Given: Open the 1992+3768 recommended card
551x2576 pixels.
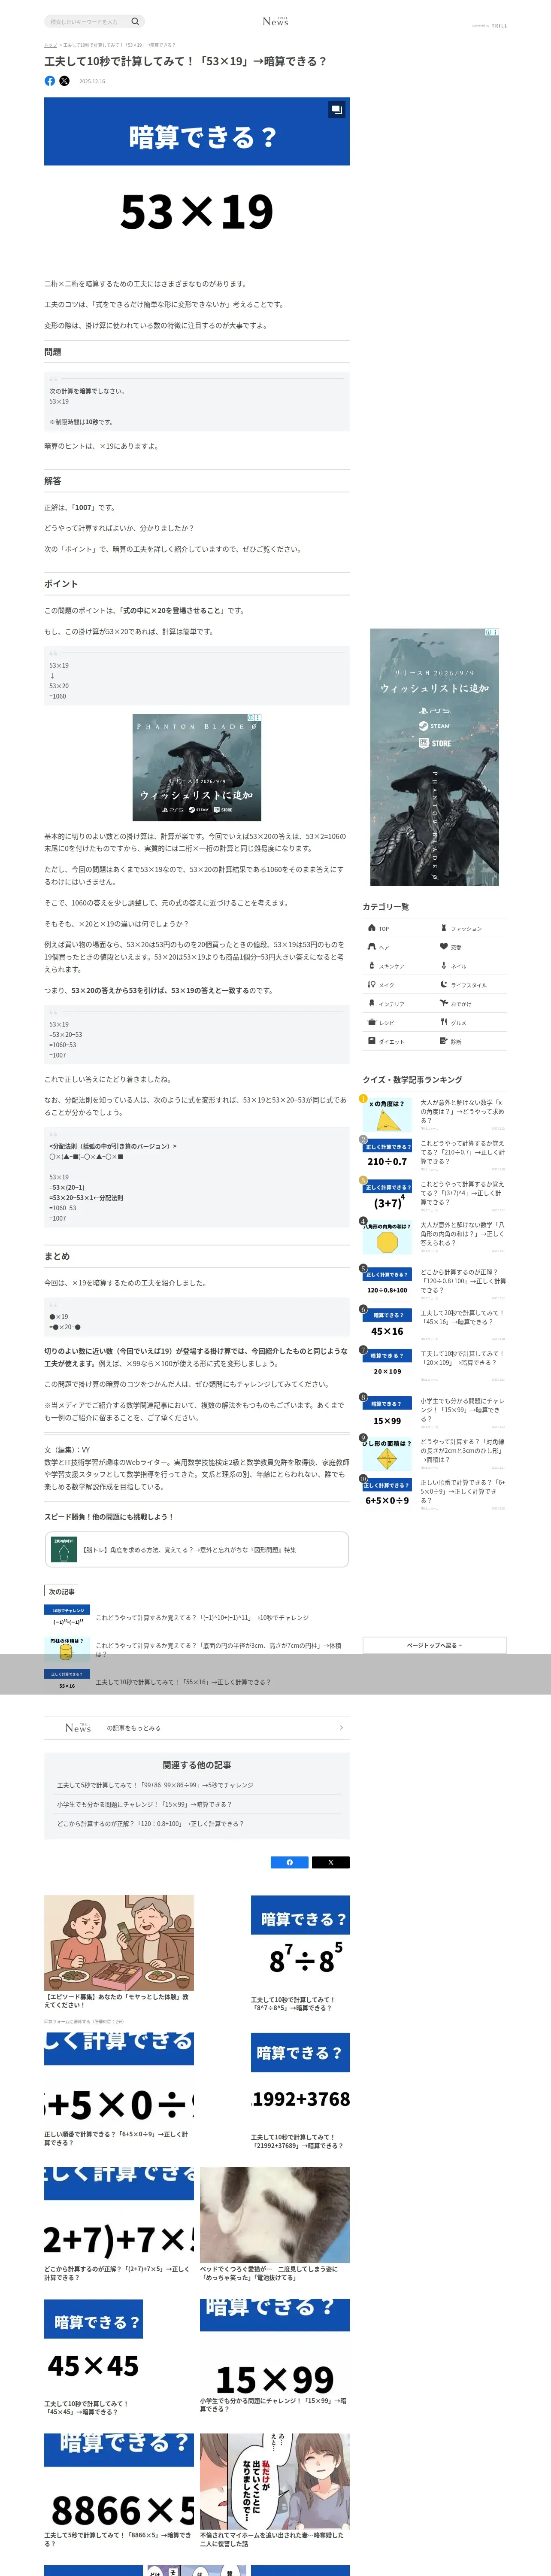Looking at the screenshot, I should pos(300,2090).
